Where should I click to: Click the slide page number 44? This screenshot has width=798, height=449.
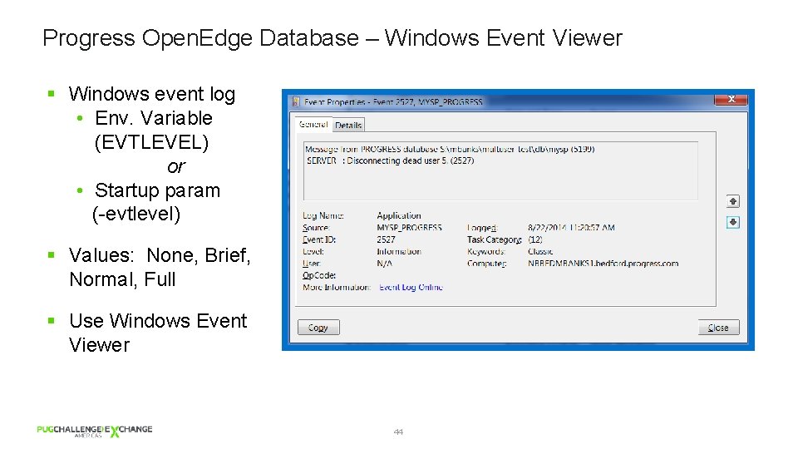[x=398, y=432]
